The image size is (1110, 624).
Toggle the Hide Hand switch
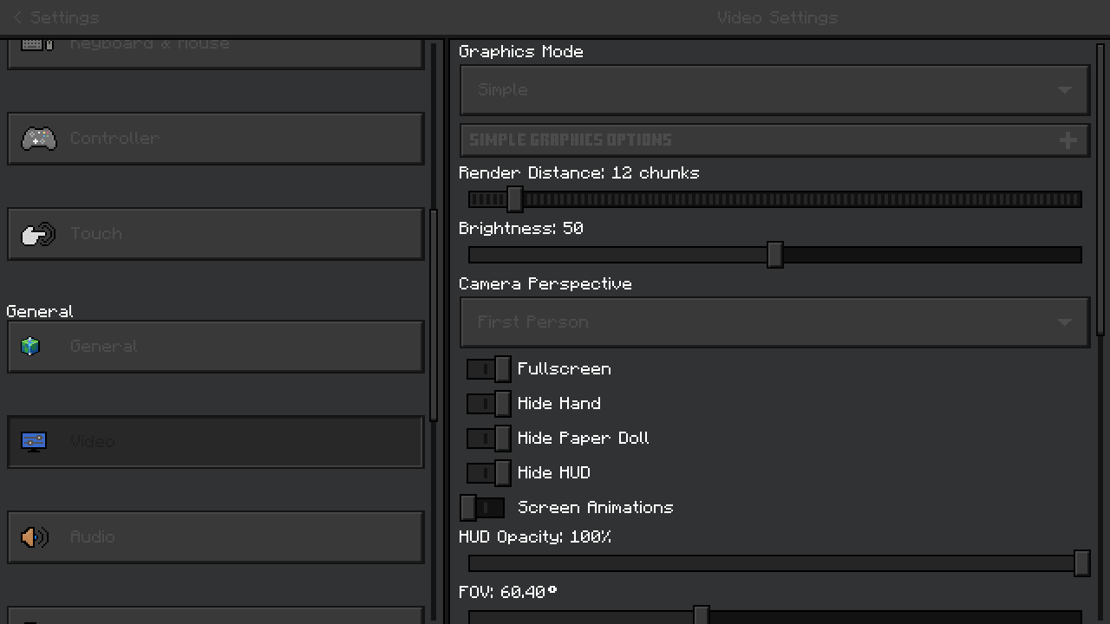pyautogui.click(x=489, y=404)
